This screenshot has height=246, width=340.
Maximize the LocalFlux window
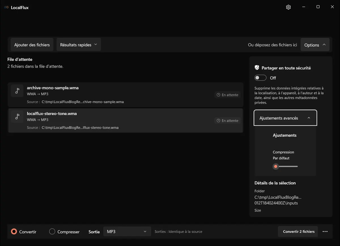(318, 7)
